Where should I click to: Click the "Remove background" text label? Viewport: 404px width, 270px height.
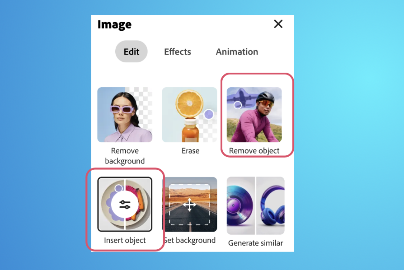click(x=125, y=156)
